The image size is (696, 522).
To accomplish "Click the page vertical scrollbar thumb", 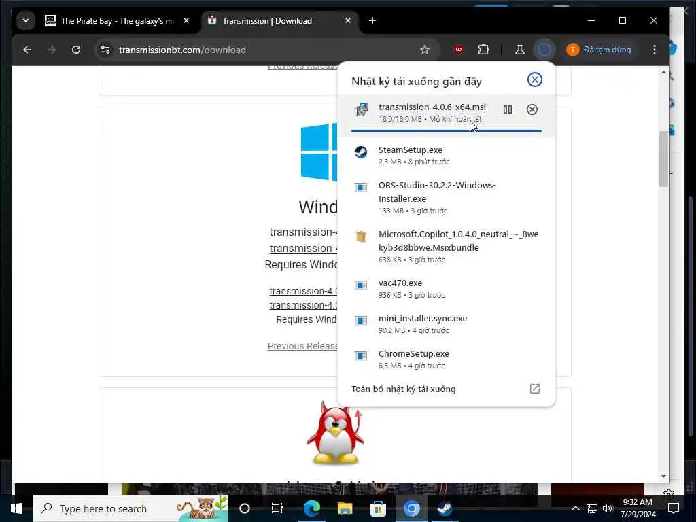I will [x=663, y=159].
